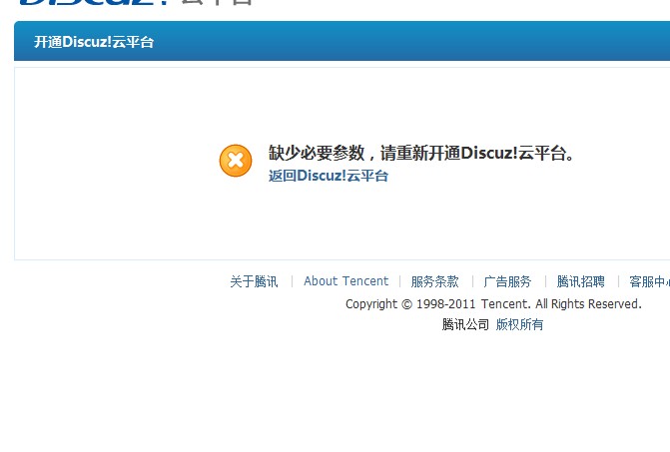Open the 关于腾讯 footer link

pos(254,281)
